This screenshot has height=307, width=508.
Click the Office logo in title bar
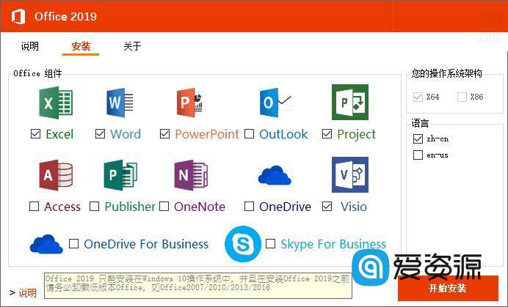click(18, 17)
